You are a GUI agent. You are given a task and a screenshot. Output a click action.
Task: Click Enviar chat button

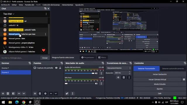click(45, 58)
